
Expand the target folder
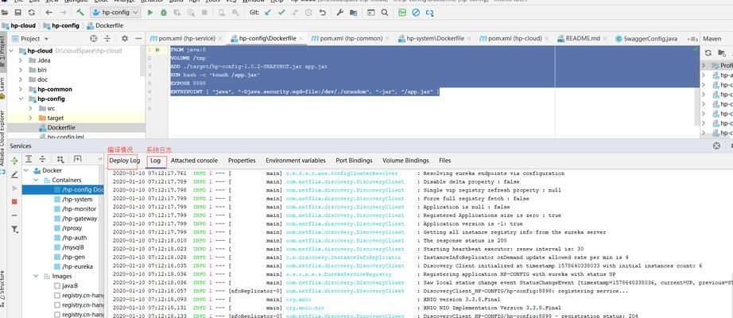click(30, 118)
